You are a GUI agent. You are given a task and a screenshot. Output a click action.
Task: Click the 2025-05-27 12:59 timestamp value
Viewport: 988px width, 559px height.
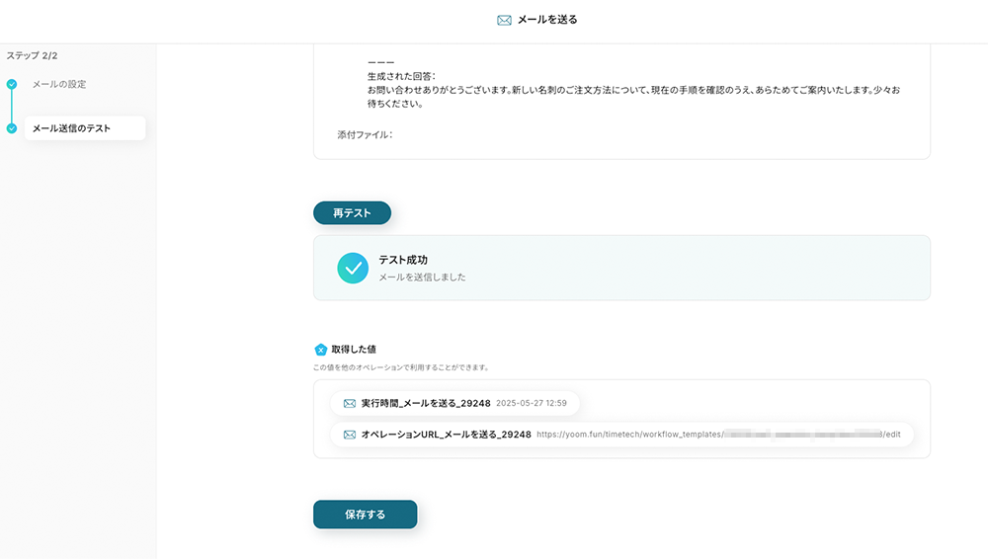(x=532, y=404)
